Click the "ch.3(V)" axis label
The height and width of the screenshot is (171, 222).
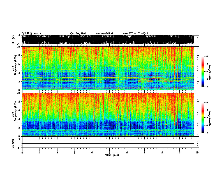(x=13, y=143)
